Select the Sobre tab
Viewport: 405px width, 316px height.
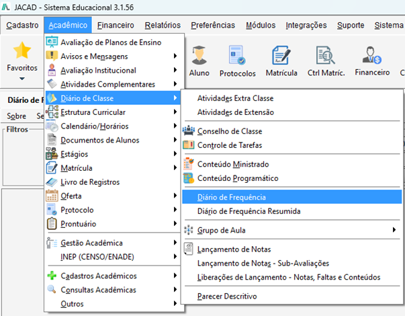pyautogui.click(x=16, y=116)
